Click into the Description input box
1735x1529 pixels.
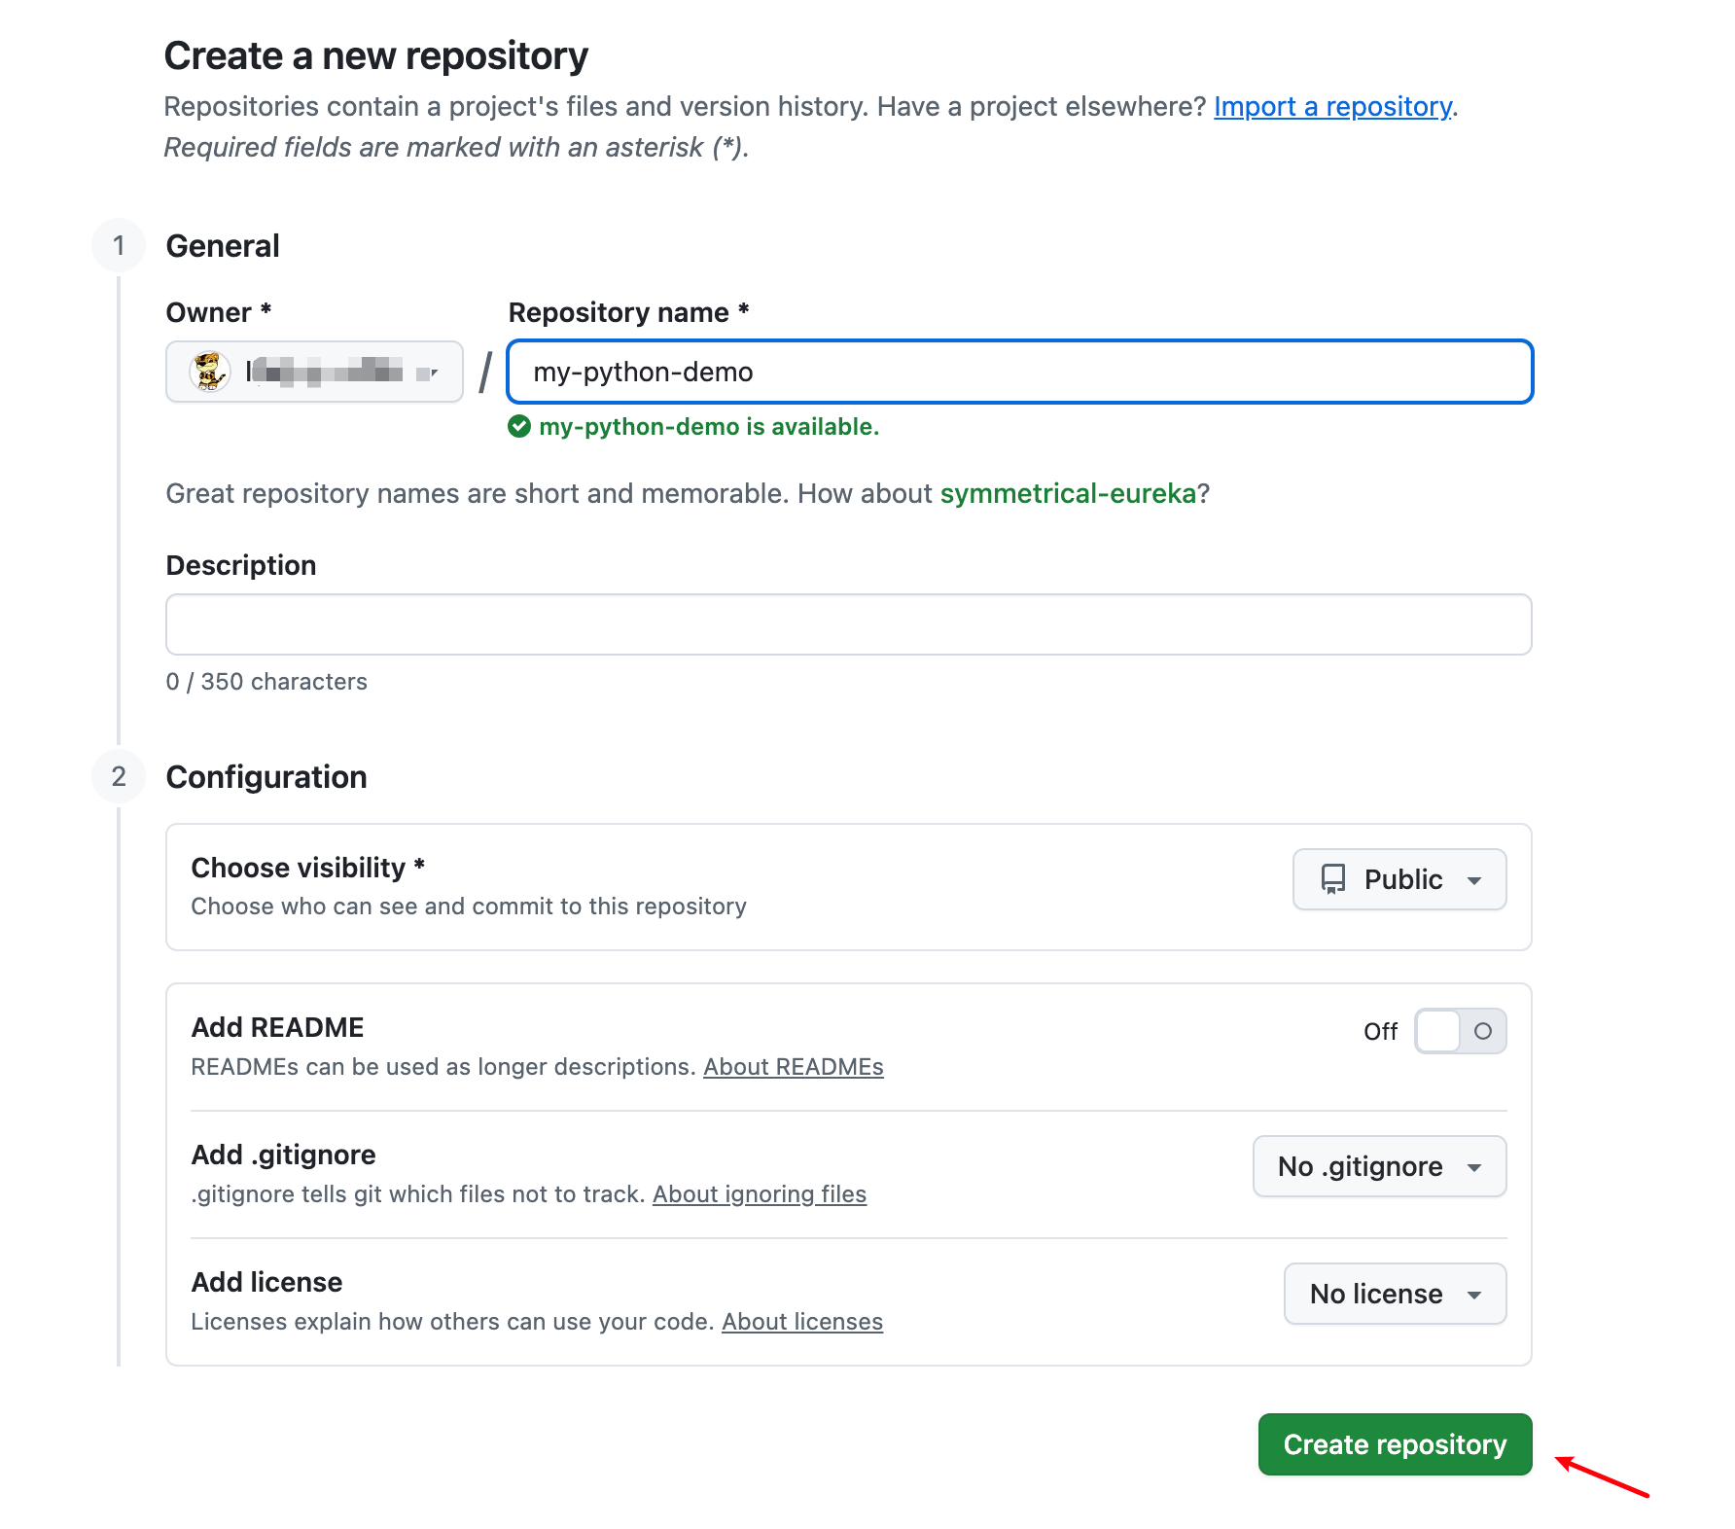848,624
